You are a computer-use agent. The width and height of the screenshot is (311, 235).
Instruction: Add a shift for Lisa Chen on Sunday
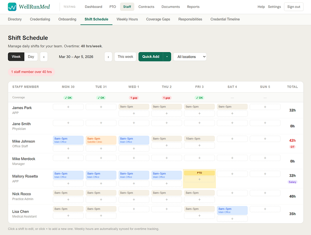[265, 209]
